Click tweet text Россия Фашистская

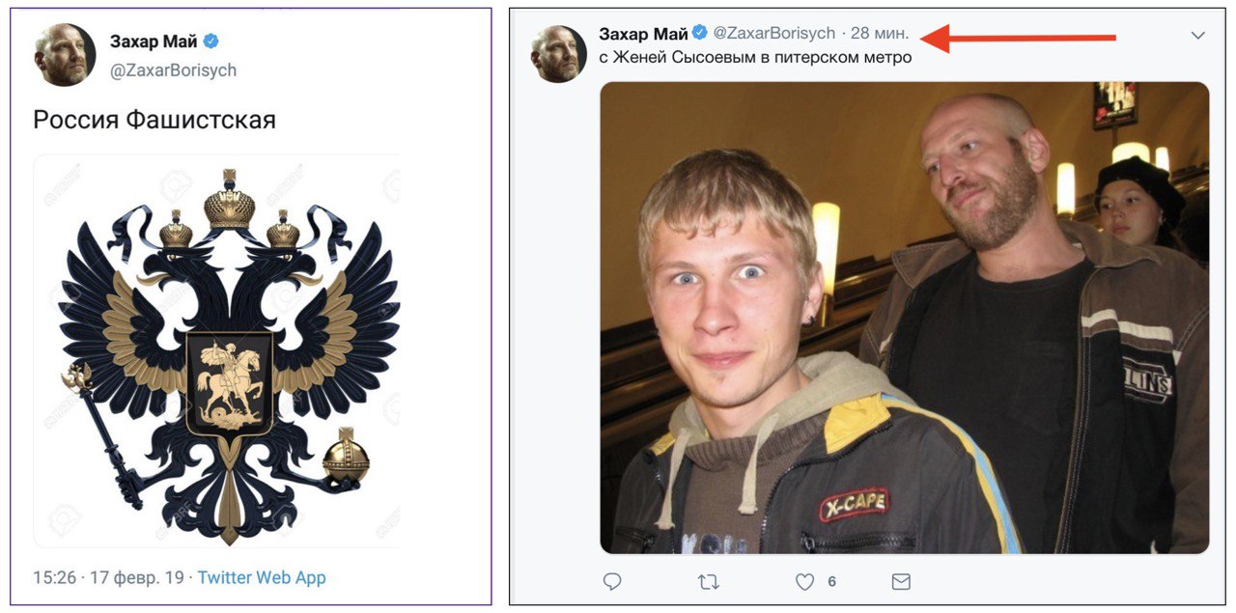(x=154, y=120)
